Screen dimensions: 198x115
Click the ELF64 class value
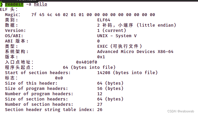point(104,20)
